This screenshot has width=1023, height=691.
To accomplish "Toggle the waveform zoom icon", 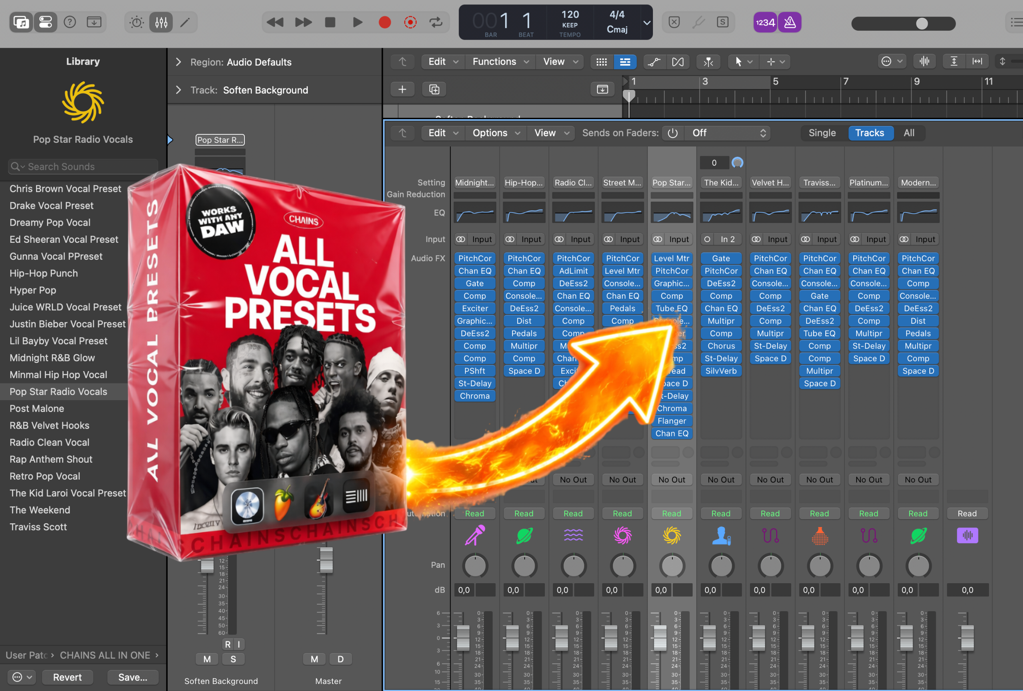I will (924, 62).
